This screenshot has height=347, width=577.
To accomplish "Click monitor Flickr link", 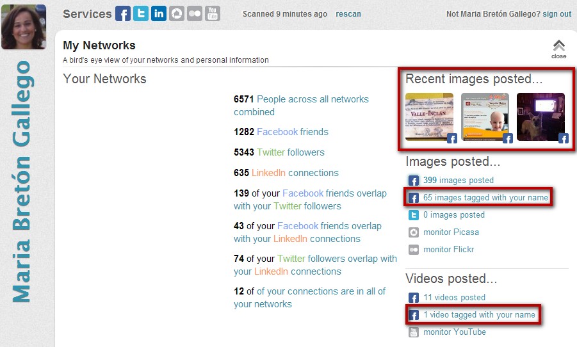I will (x=448, y=250).
